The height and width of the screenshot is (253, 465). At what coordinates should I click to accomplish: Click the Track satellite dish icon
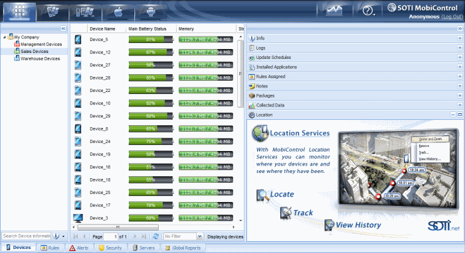point(286,213)
